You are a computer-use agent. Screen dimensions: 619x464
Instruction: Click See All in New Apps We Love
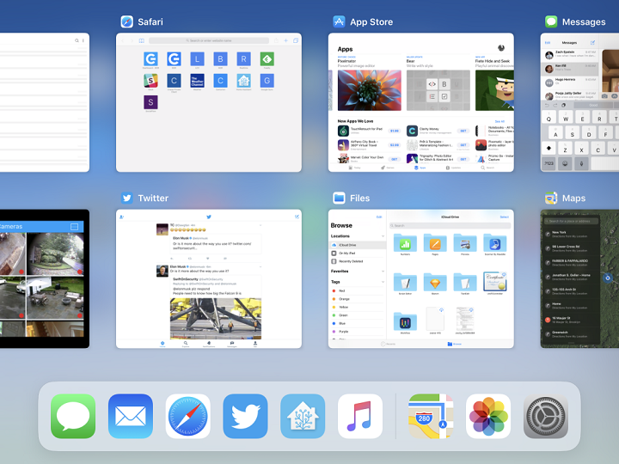[499, 121]
